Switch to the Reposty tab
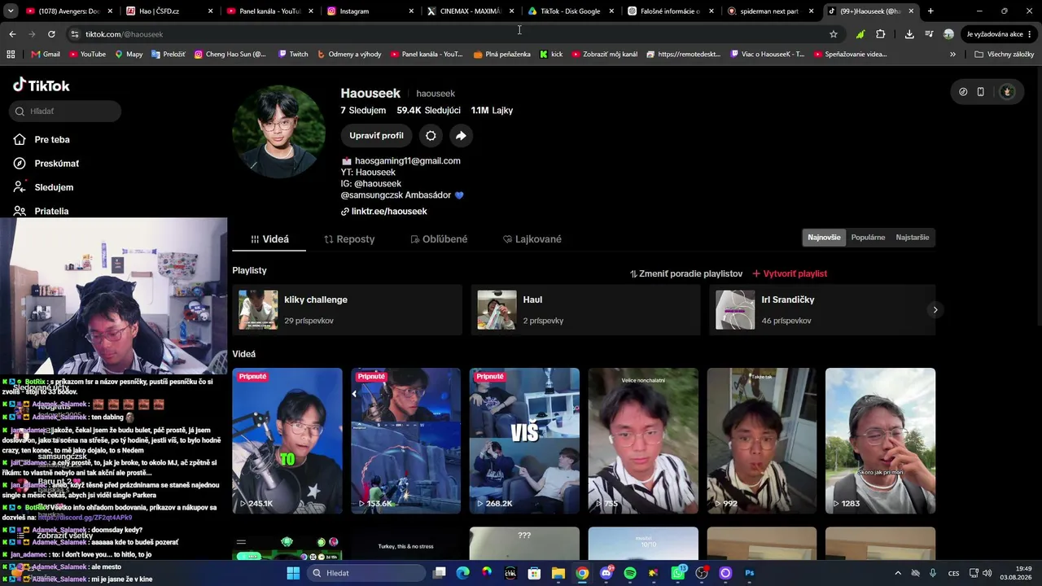Viewport: 1042px width, 586px height. point(349,239)
